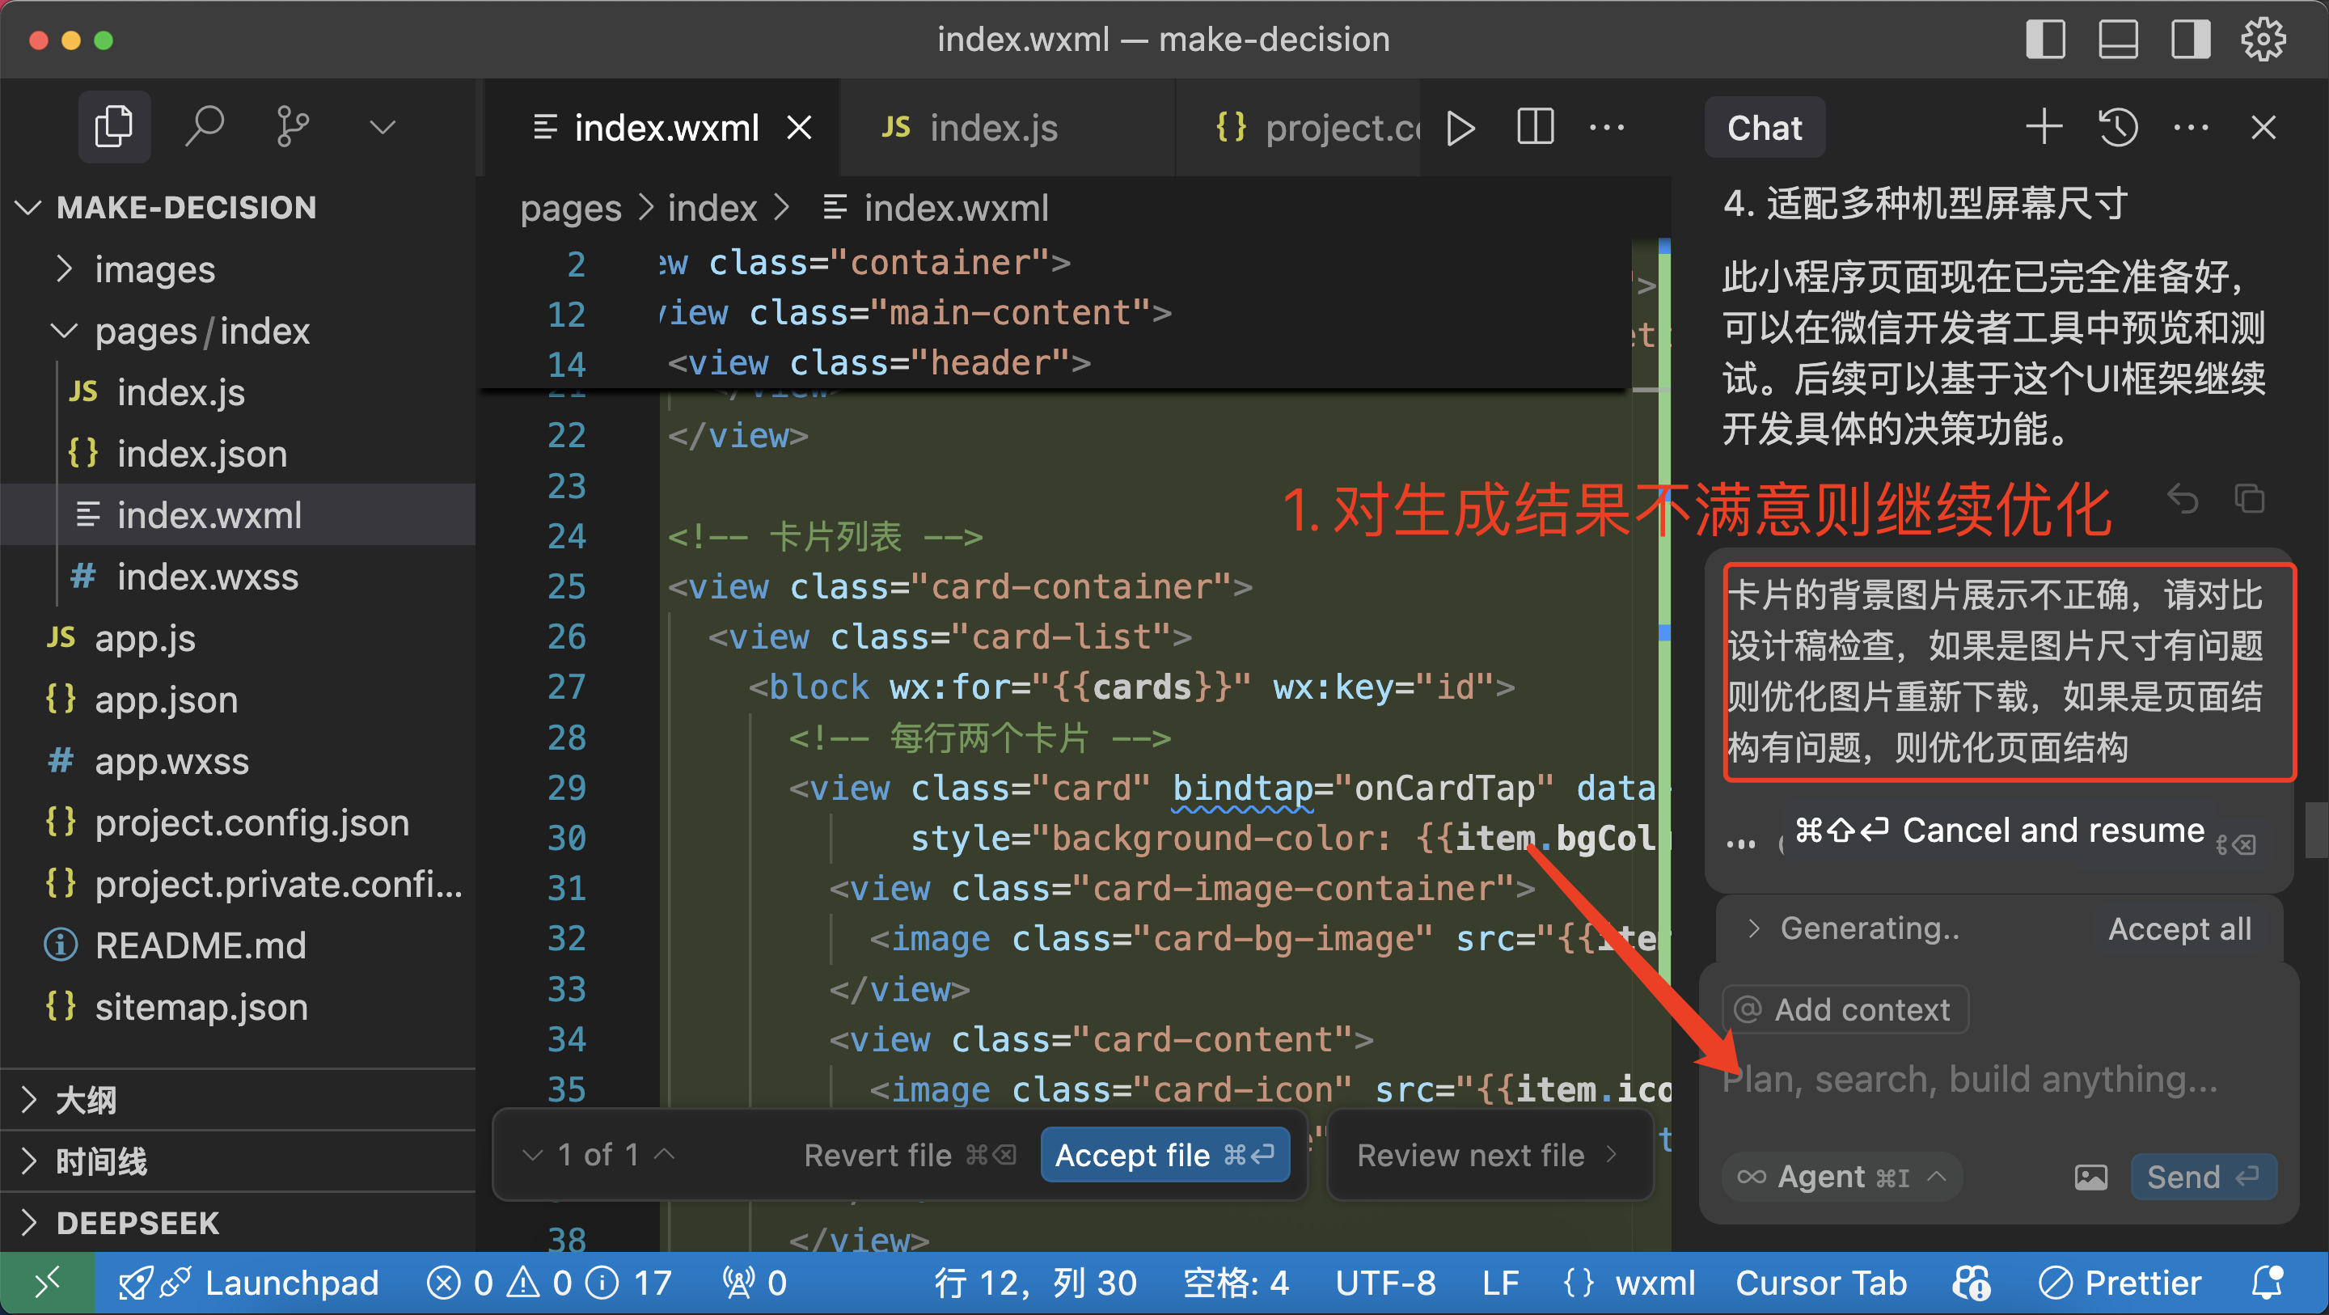Open the Source Control view icon
This screenshot has width=2329, height=1315.
(x=293, y=127)
